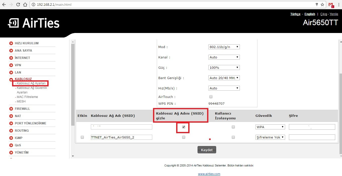Click the ROUTING arrow icon

(11, 131)
